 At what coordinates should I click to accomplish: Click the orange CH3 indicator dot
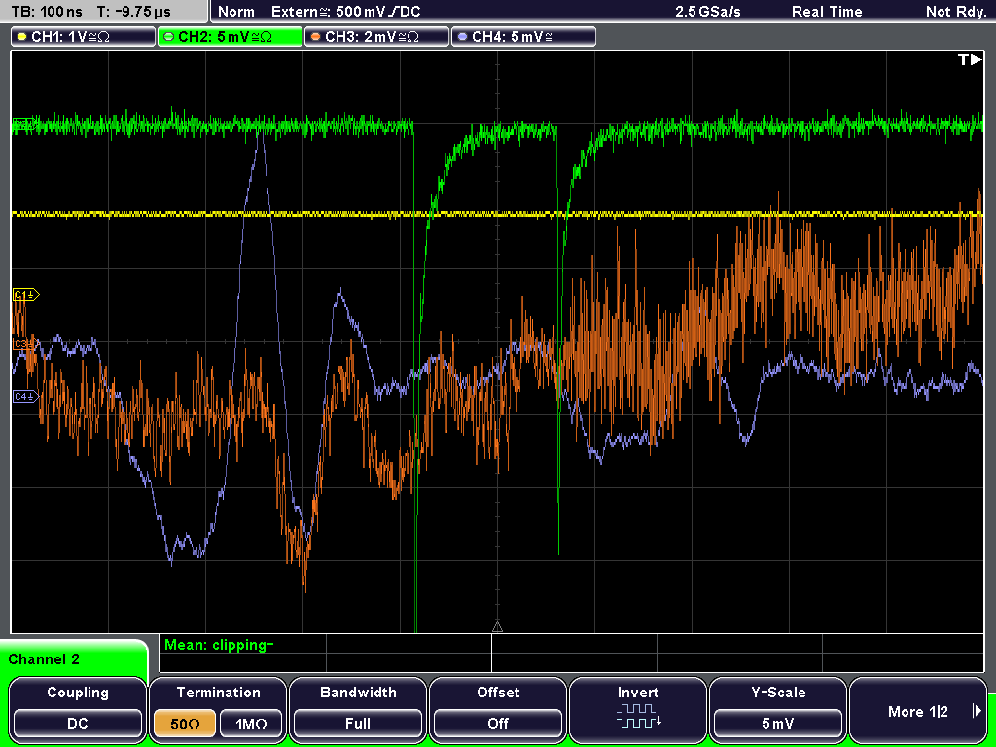tap(316, 37)
